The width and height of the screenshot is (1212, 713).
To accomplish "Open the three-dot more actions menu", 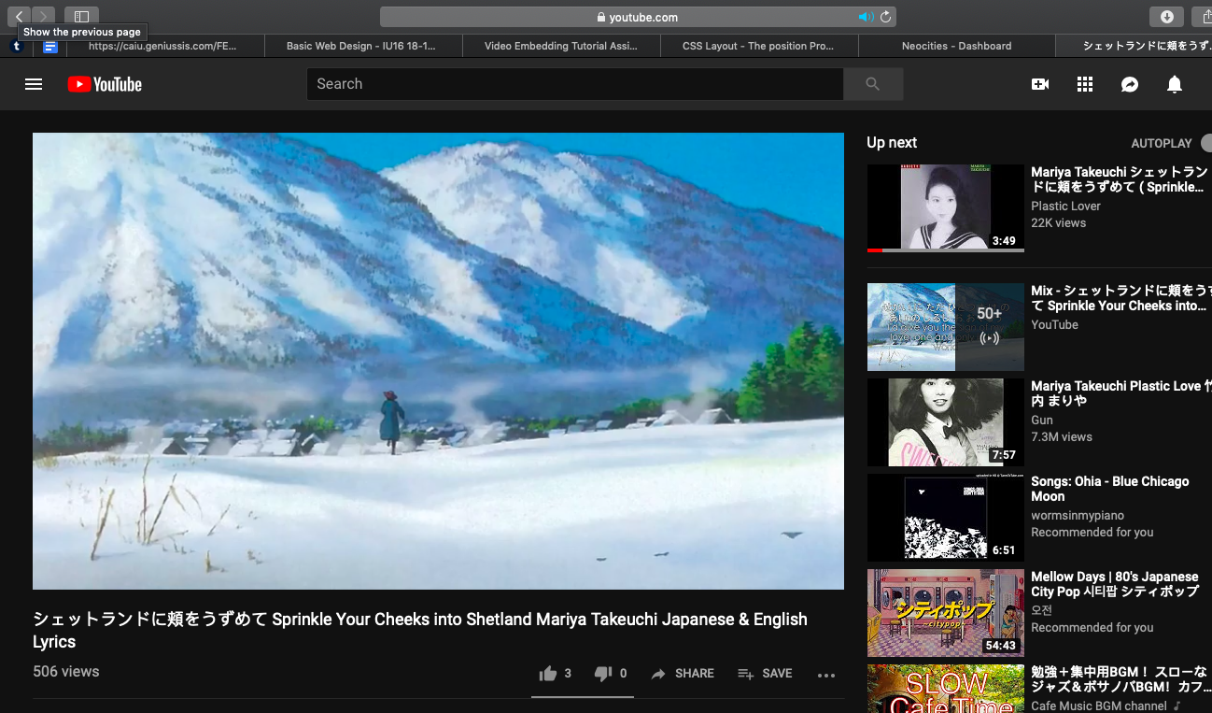I will (x=826, y=675).
